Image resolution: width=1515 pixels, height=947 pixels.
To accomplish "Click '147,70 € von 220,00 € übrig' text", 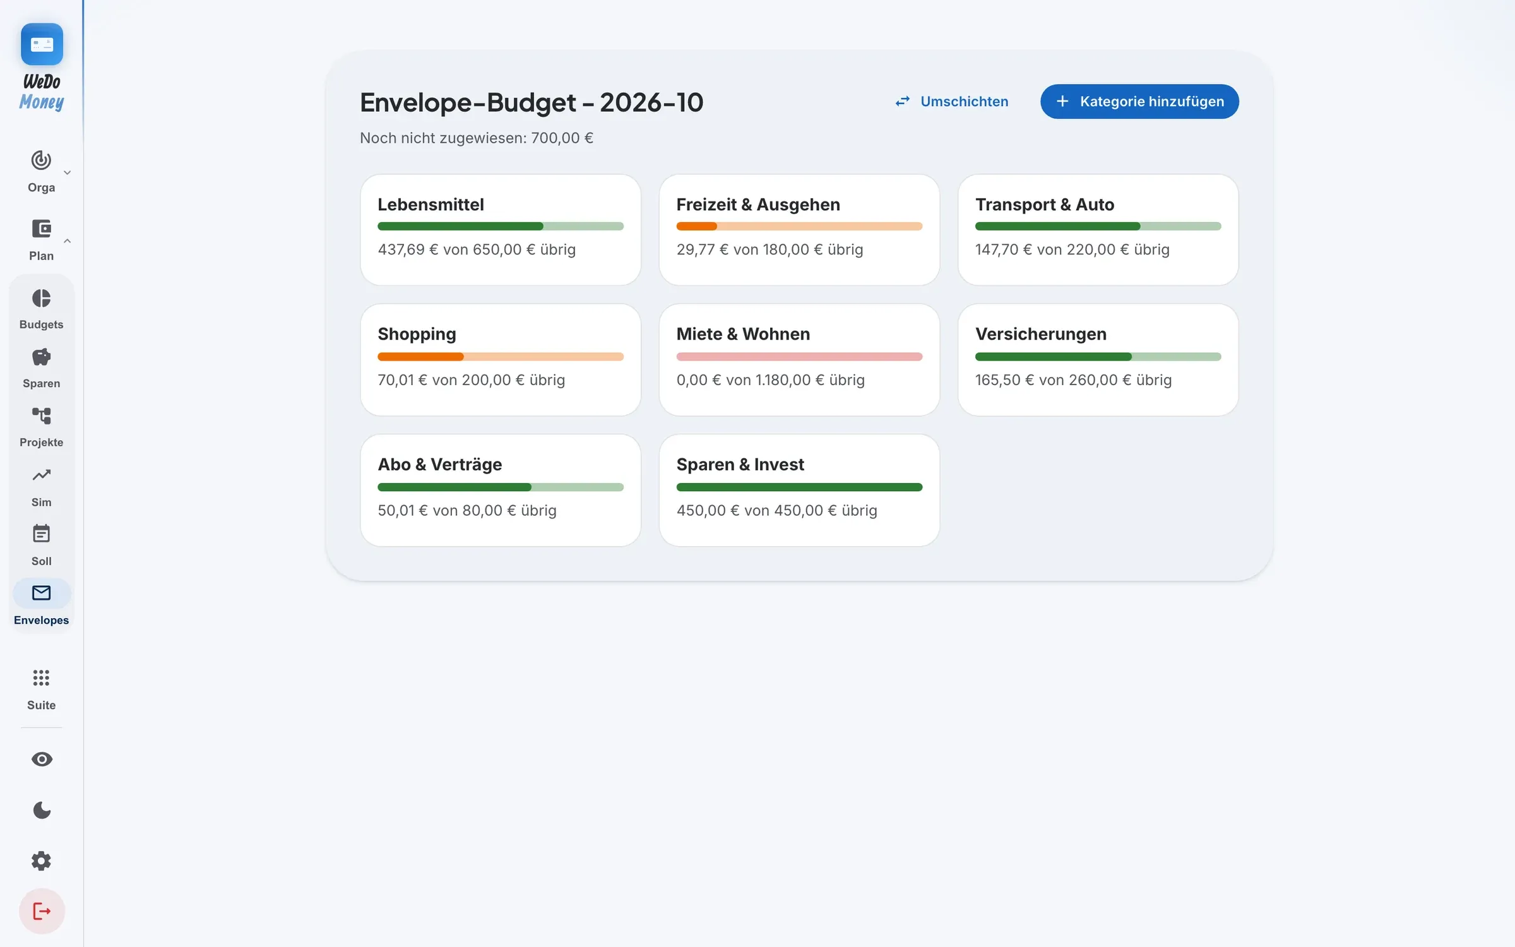I will (1072, 250).
